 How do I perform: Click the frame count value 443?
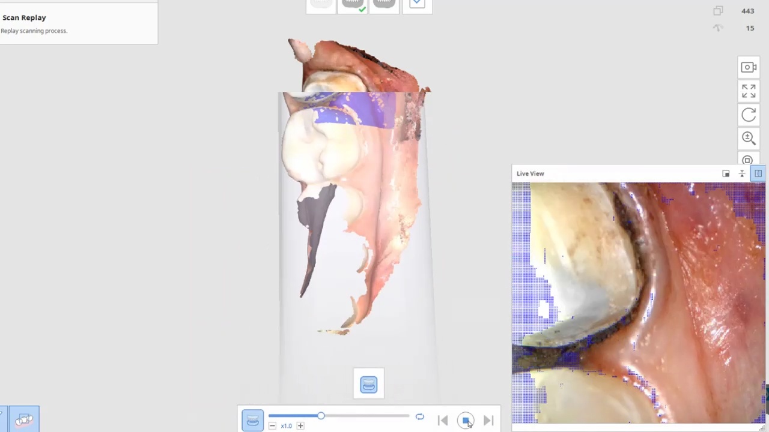coord(748,11)
